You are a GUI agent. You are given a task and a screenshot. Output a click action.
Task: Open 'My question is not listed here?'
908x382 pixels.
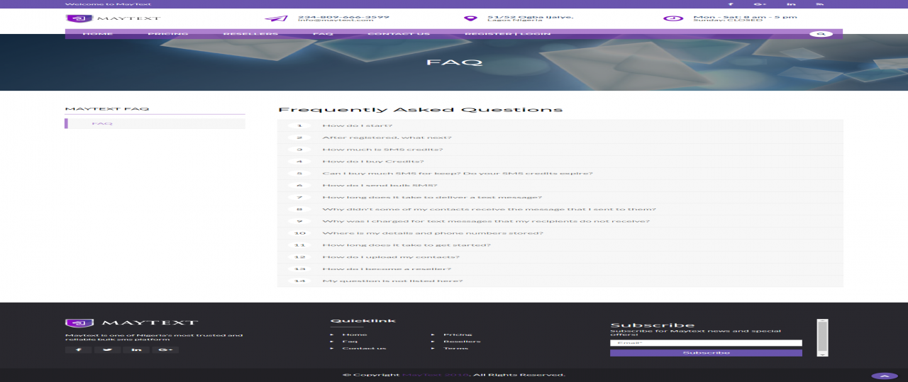(392, 281)
